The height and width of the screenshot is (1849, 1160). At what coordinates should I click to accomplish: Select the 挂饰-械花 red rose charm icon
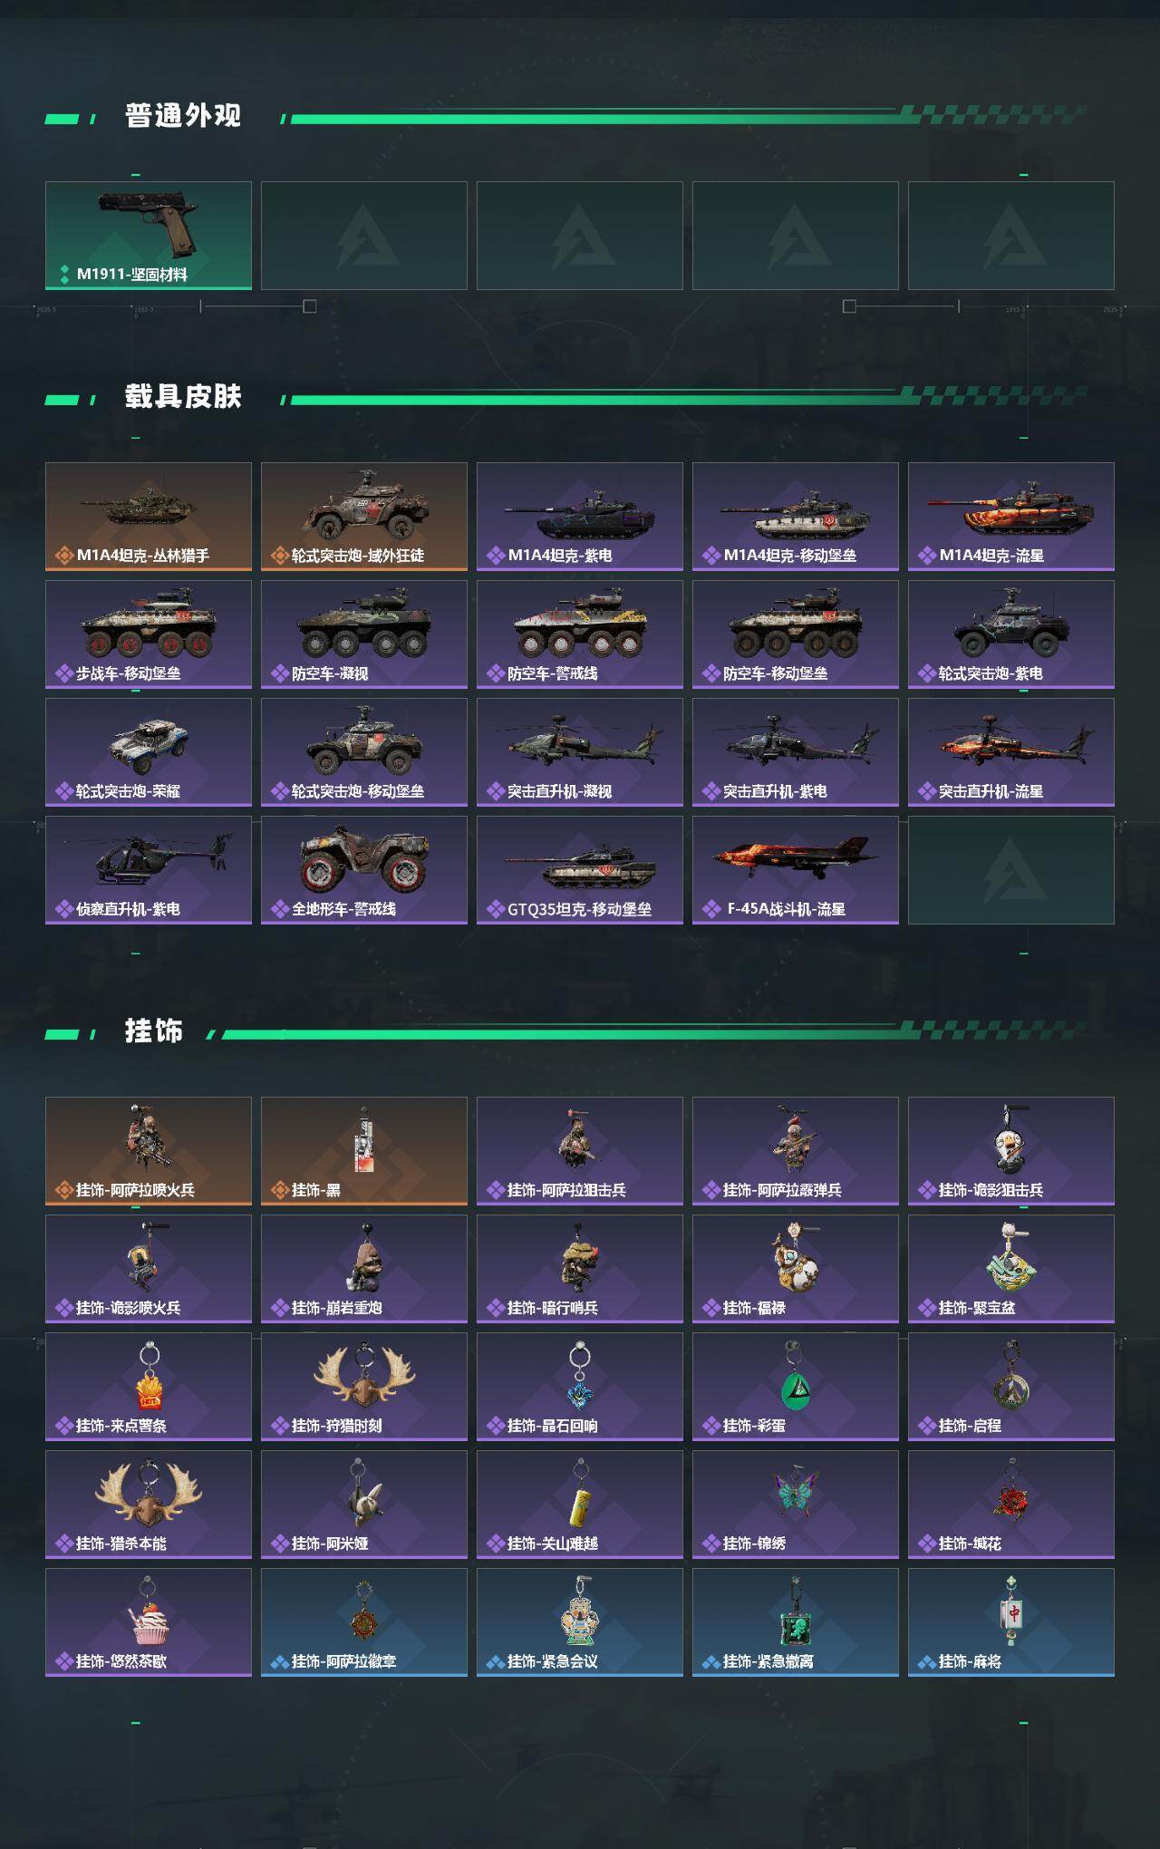1010,1491
